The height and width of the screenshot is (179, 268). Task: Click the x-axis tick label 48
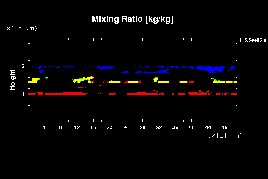point(224,127)
